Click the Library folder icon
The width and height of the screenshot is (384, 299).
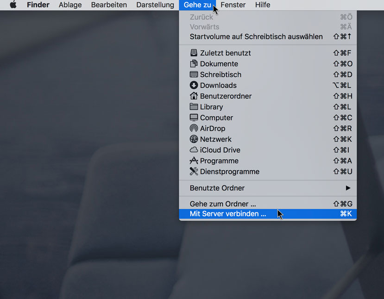(x=194, y=106)
